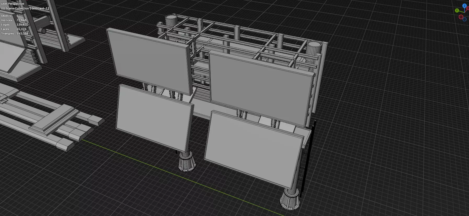This screenshot has width=469, height=216.
Task: Select the flared pole base under the lower-left billboard
Action: [x=187, y=162]
